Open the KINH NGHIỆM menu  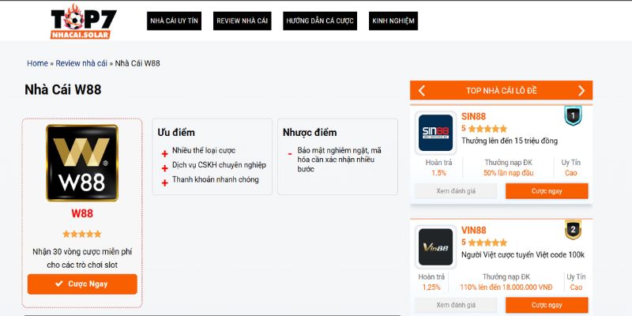[393, 21]
